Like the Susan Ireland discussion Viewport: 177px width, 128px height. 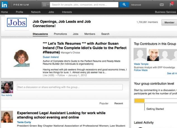pos(48,75)
